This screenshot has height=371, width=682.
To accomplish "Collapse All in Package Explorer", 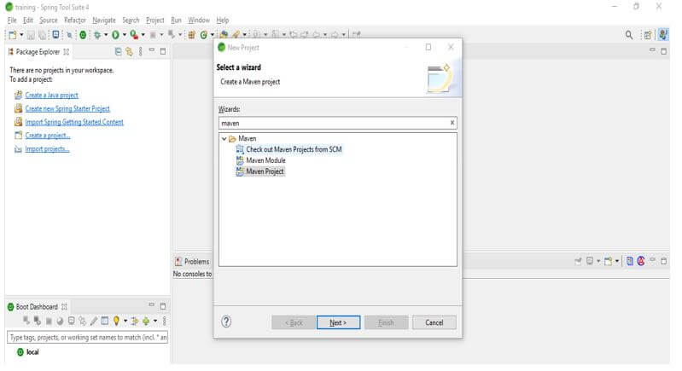I will pos(119,52).
